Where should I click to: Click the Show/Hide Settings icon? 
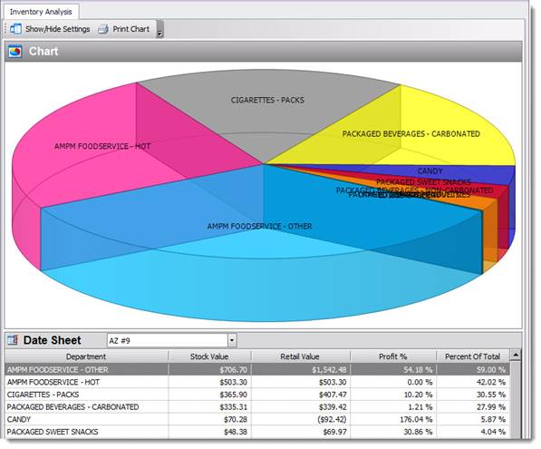tap(15, 29)
